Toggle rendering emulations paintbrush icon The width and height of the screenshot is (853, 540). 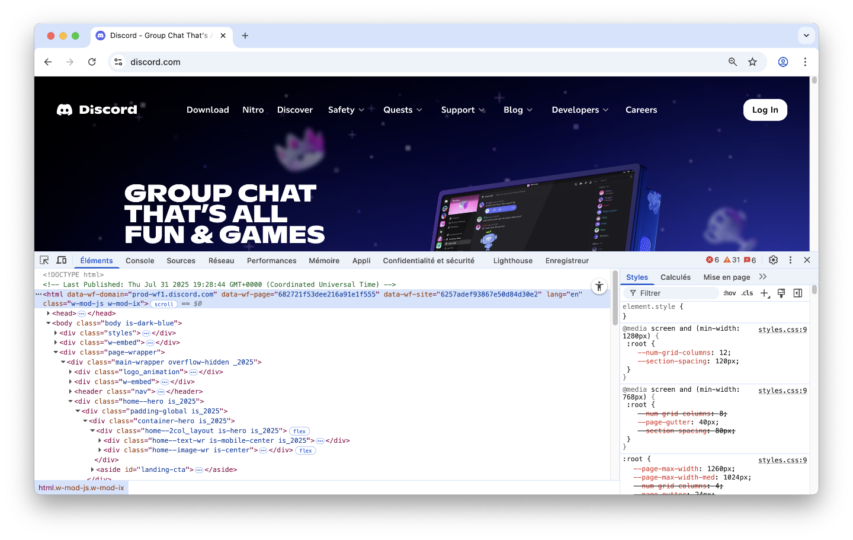[x=781, y=293]
